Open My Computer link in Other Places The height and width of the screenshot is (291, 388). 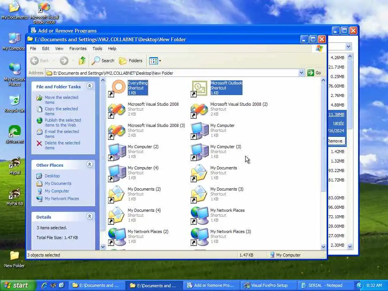57,191
